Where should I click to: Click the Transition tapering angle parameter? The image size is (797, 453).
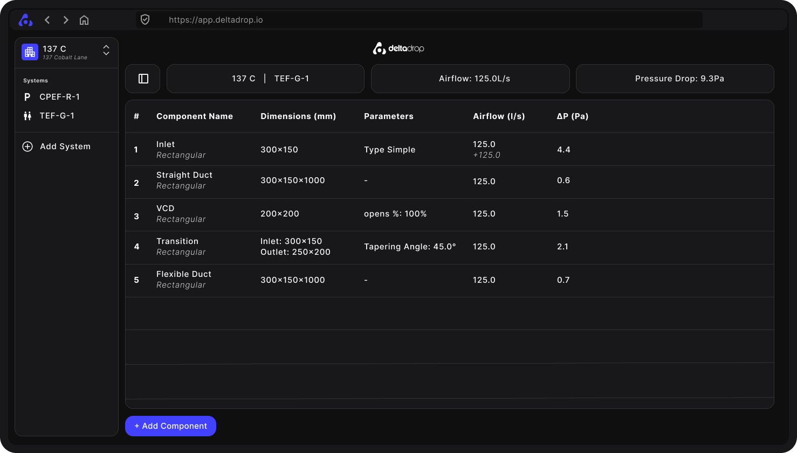pyautogui.click(x=410, y=247)
